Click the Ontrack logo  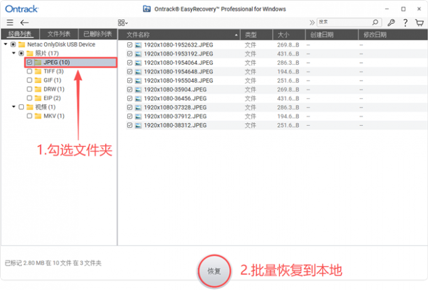pos(22,9)
